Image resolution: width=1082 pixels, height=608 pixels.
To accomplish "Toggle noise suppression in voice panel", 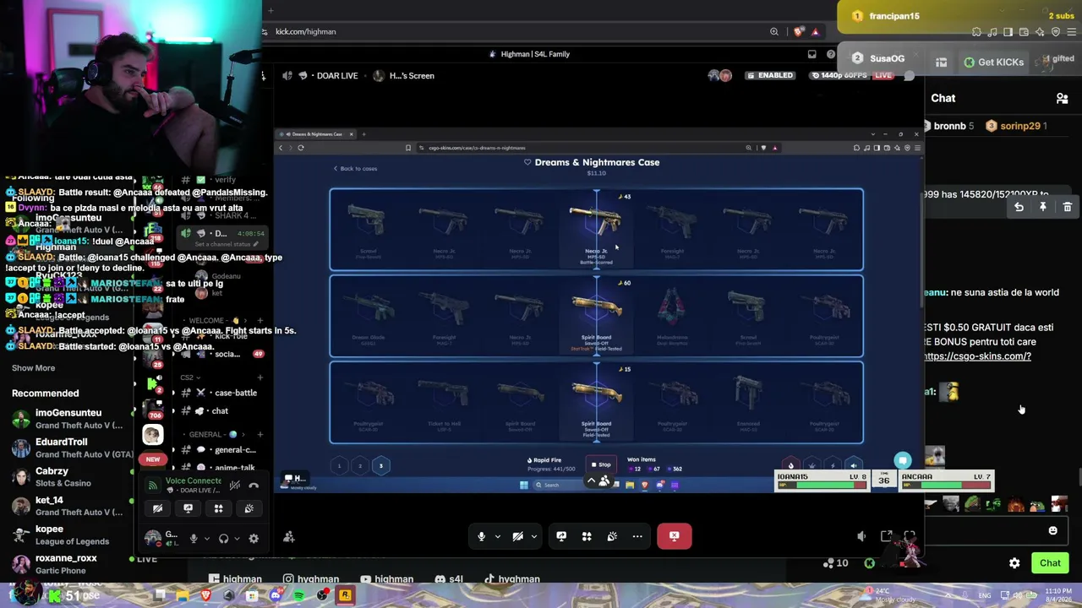I will (x=234, y=486).
